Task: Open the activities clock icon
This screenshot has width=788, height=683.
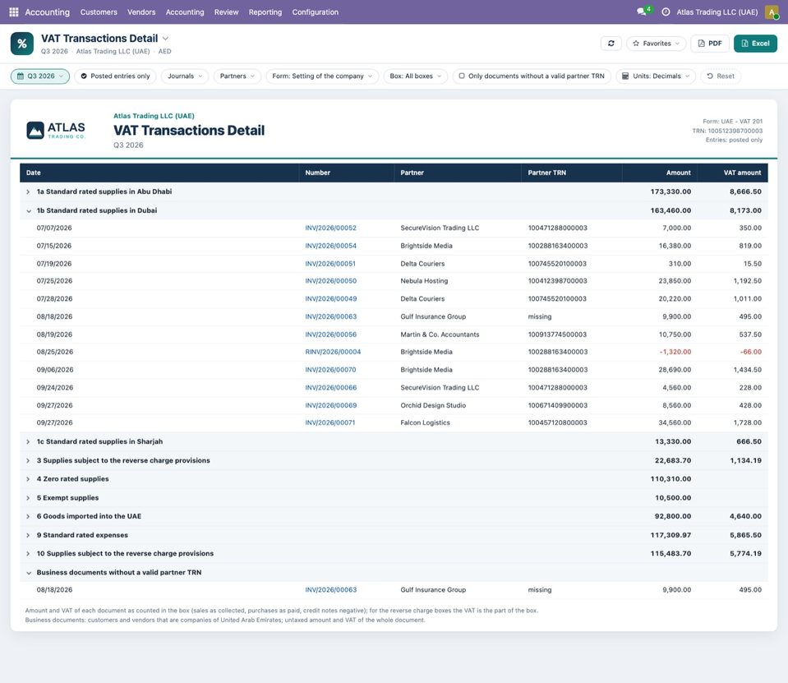Action: tap(666, 12)
